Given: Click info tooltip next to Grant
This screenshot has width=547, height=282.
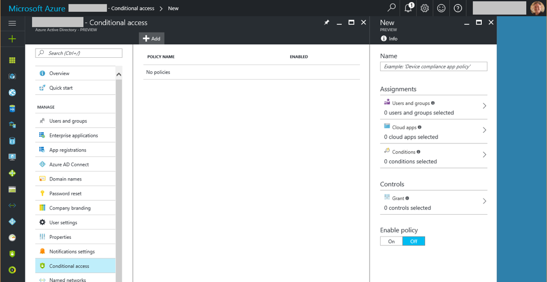Looking at the screenshot, I should [x=407, y=198].
